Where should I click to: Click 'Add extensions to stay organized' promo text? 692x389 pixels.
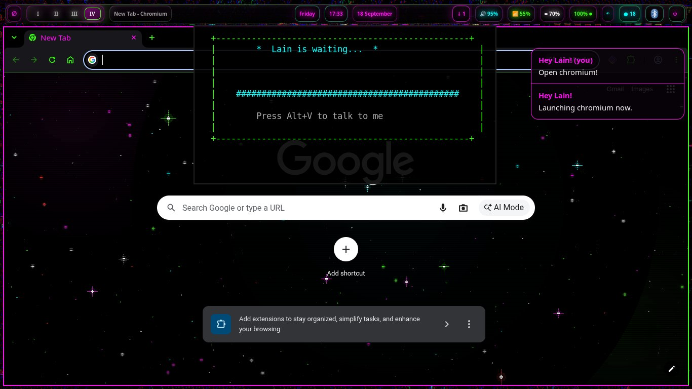point(329,324)
